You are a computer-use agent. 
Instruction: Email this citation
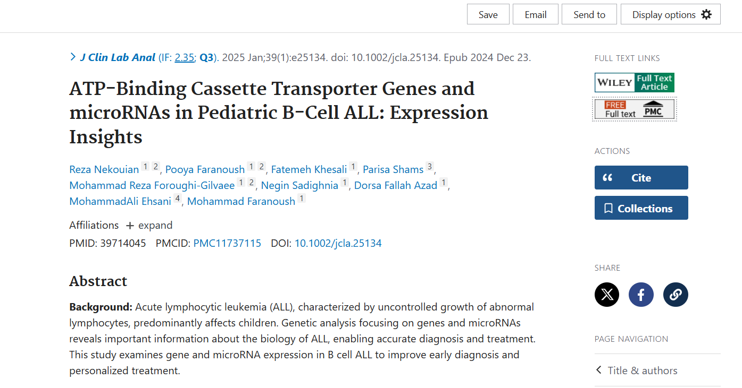pos(536,14)
